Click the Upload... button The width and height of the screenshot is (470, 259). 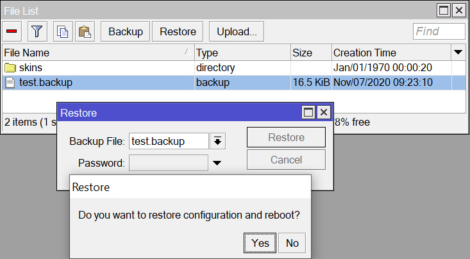[237, 31]
